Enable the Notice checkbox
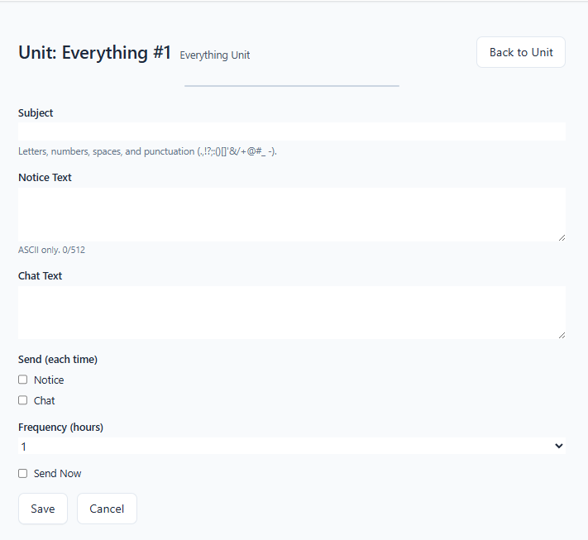The width and height of the screenshot is (588, 540). pos(23,380)
